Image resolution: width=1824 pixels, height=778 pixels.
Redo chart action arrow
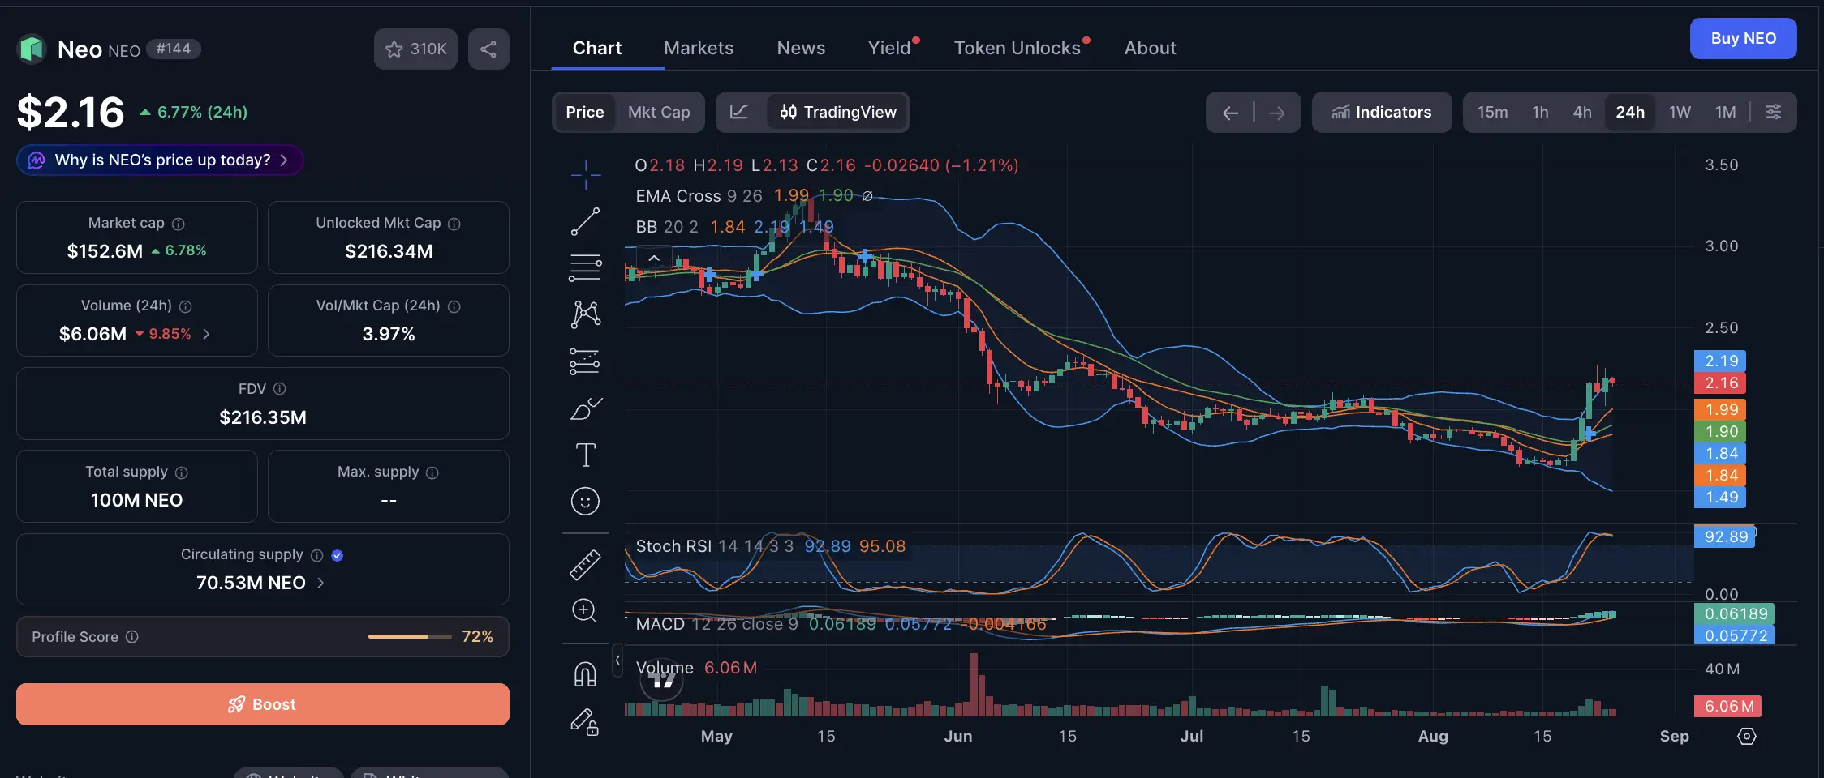pyautogui.click(x=1277, y=113)
